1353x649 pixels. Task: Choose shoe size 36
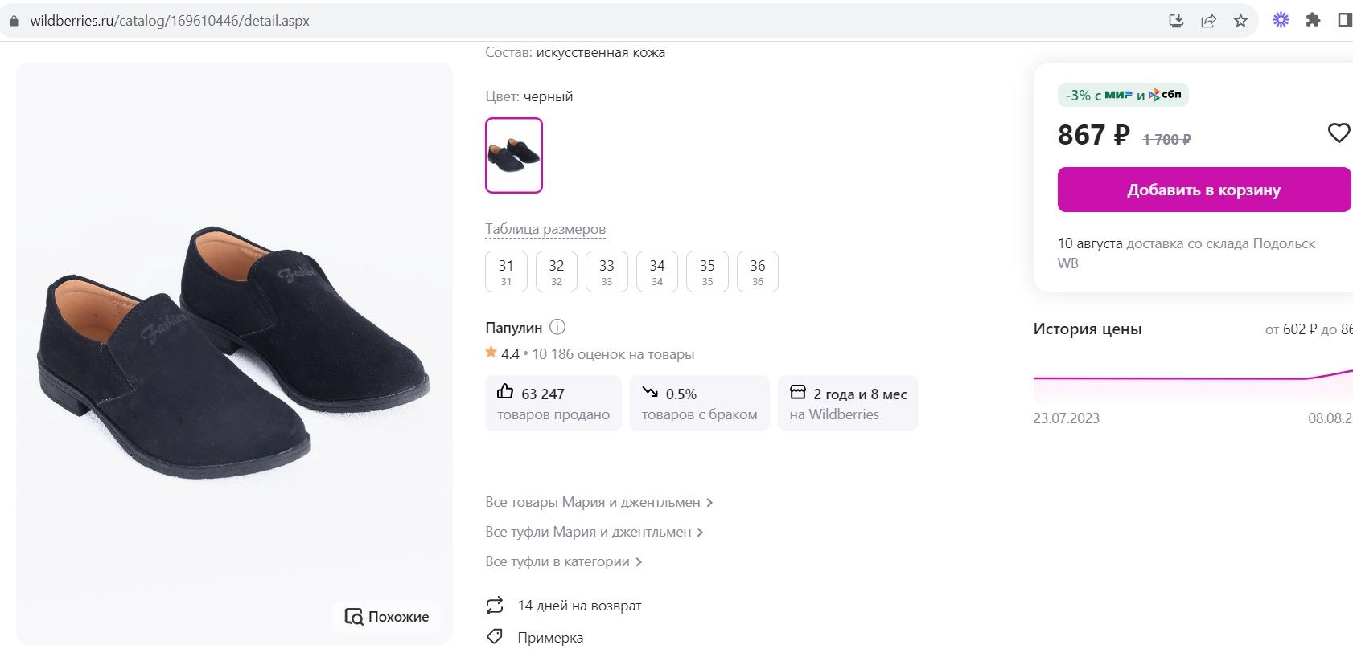[x=758, y=271]
